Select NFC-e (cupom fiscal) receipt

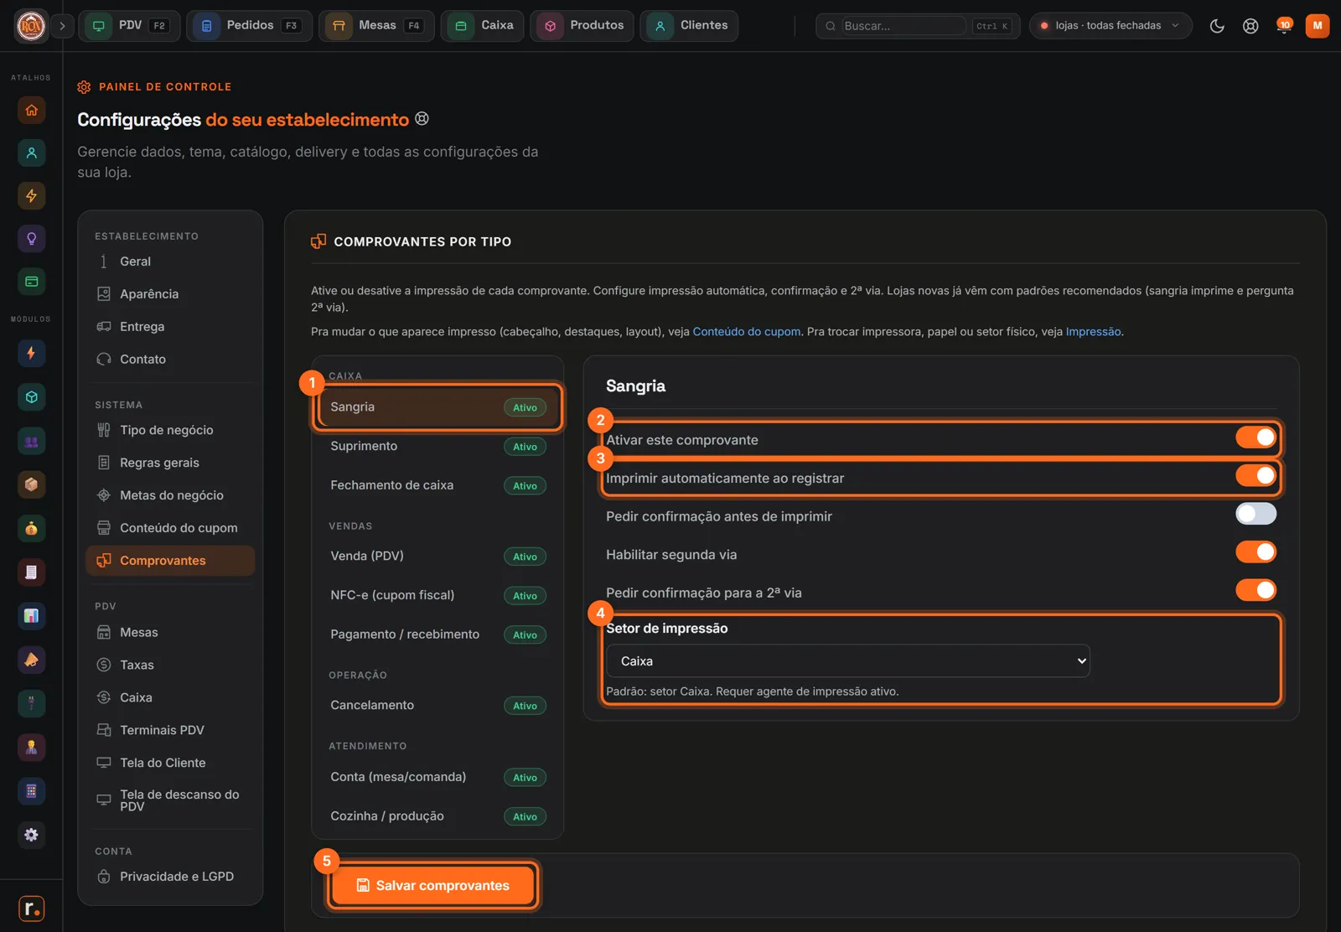tap(438, 595)
